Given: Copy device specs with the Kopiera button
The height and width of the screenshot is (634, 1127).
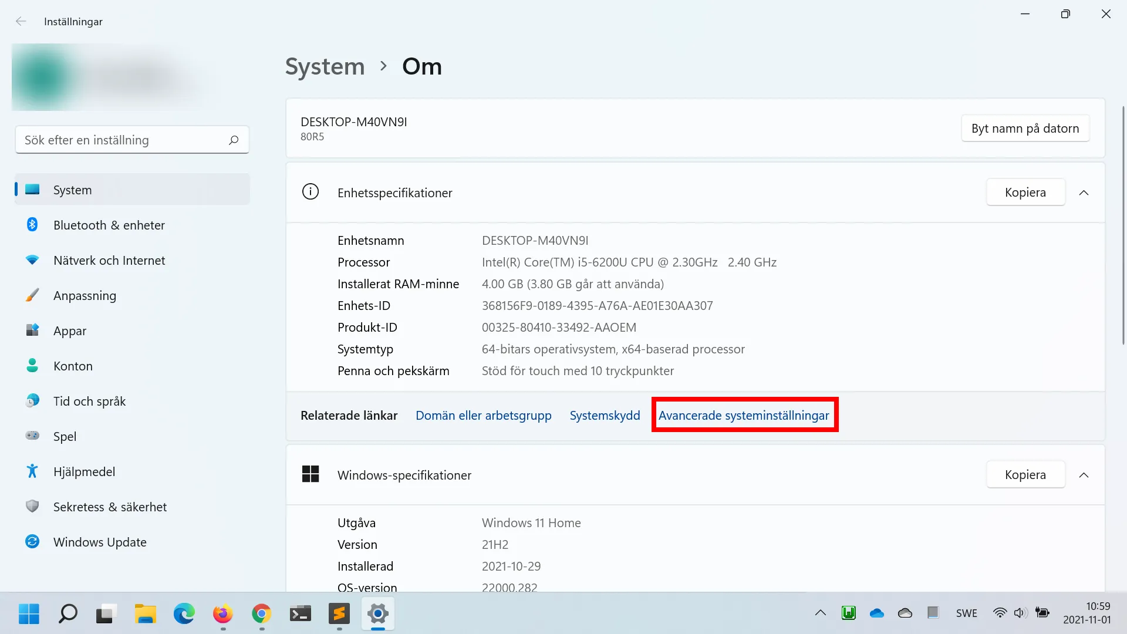Looking at the screenshot, I should click(1025, 193).
